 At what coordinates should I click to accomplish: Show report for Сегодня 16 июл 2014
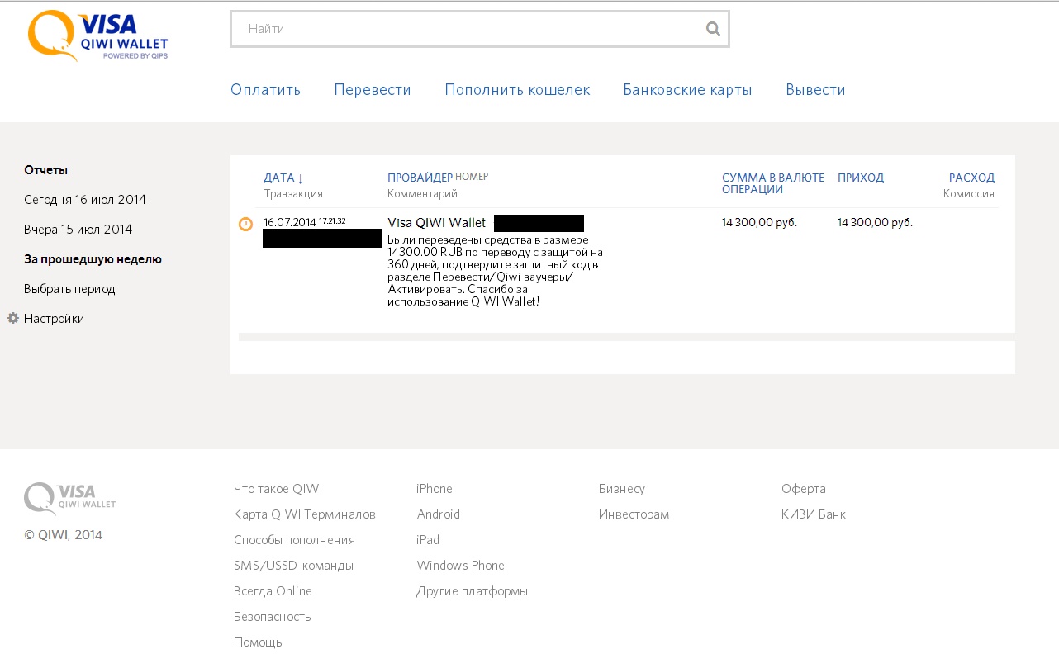[85, 200]
